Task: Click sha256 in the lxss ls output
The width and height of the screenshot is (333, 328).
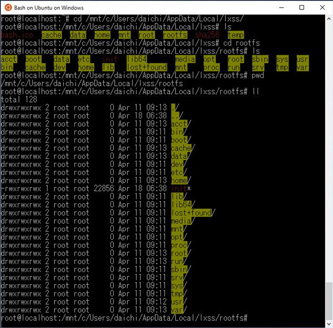Action: (206, 35)
